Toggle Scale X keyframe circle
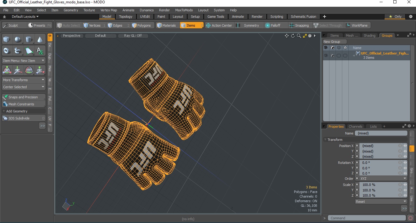The height and width of the screenshot is (223, 416). (x=357, y=185)
